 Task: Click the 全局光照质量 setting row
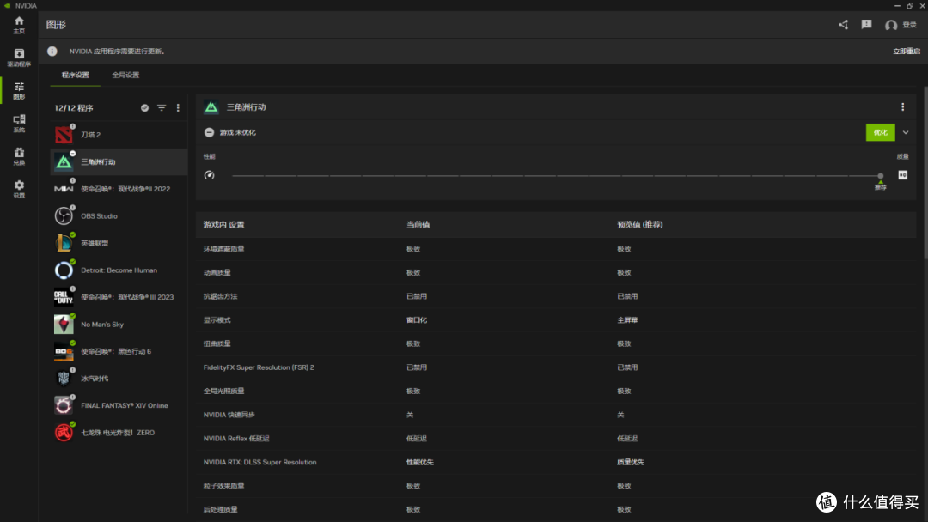[x=556, y=391]
